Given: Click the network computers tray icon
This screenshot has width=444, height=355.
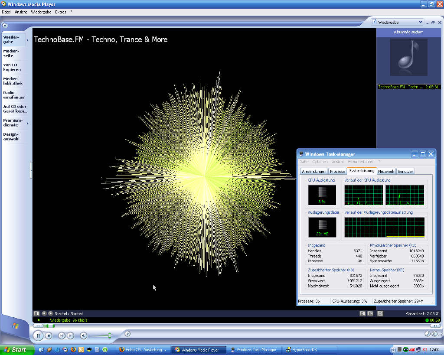Looking at the screenshot, I should [418, 350].
